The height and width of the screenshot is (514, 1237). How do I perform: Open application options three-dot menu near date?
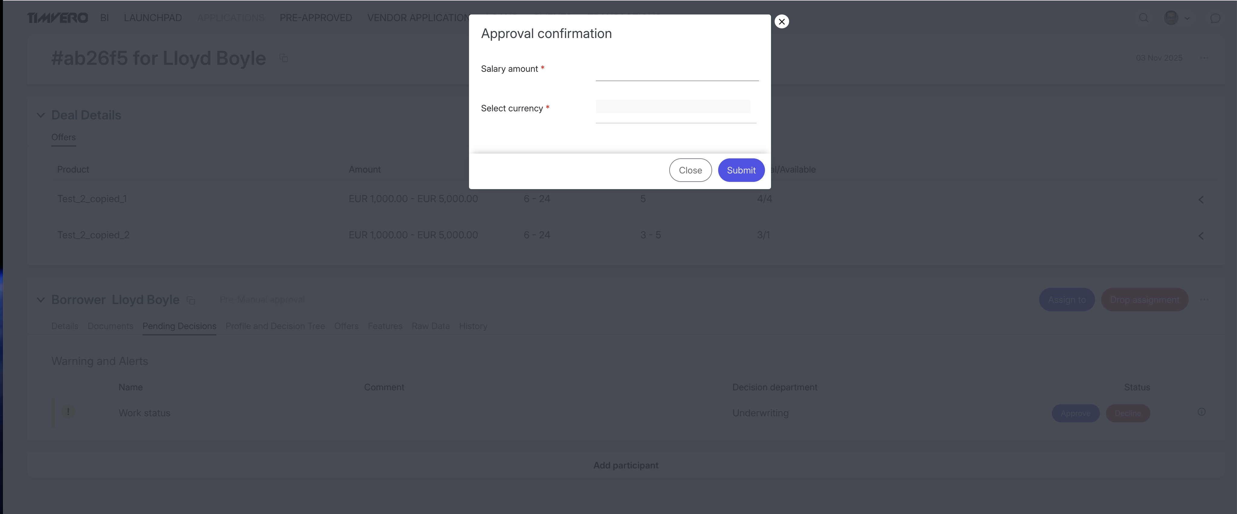tap(1204, 58)
